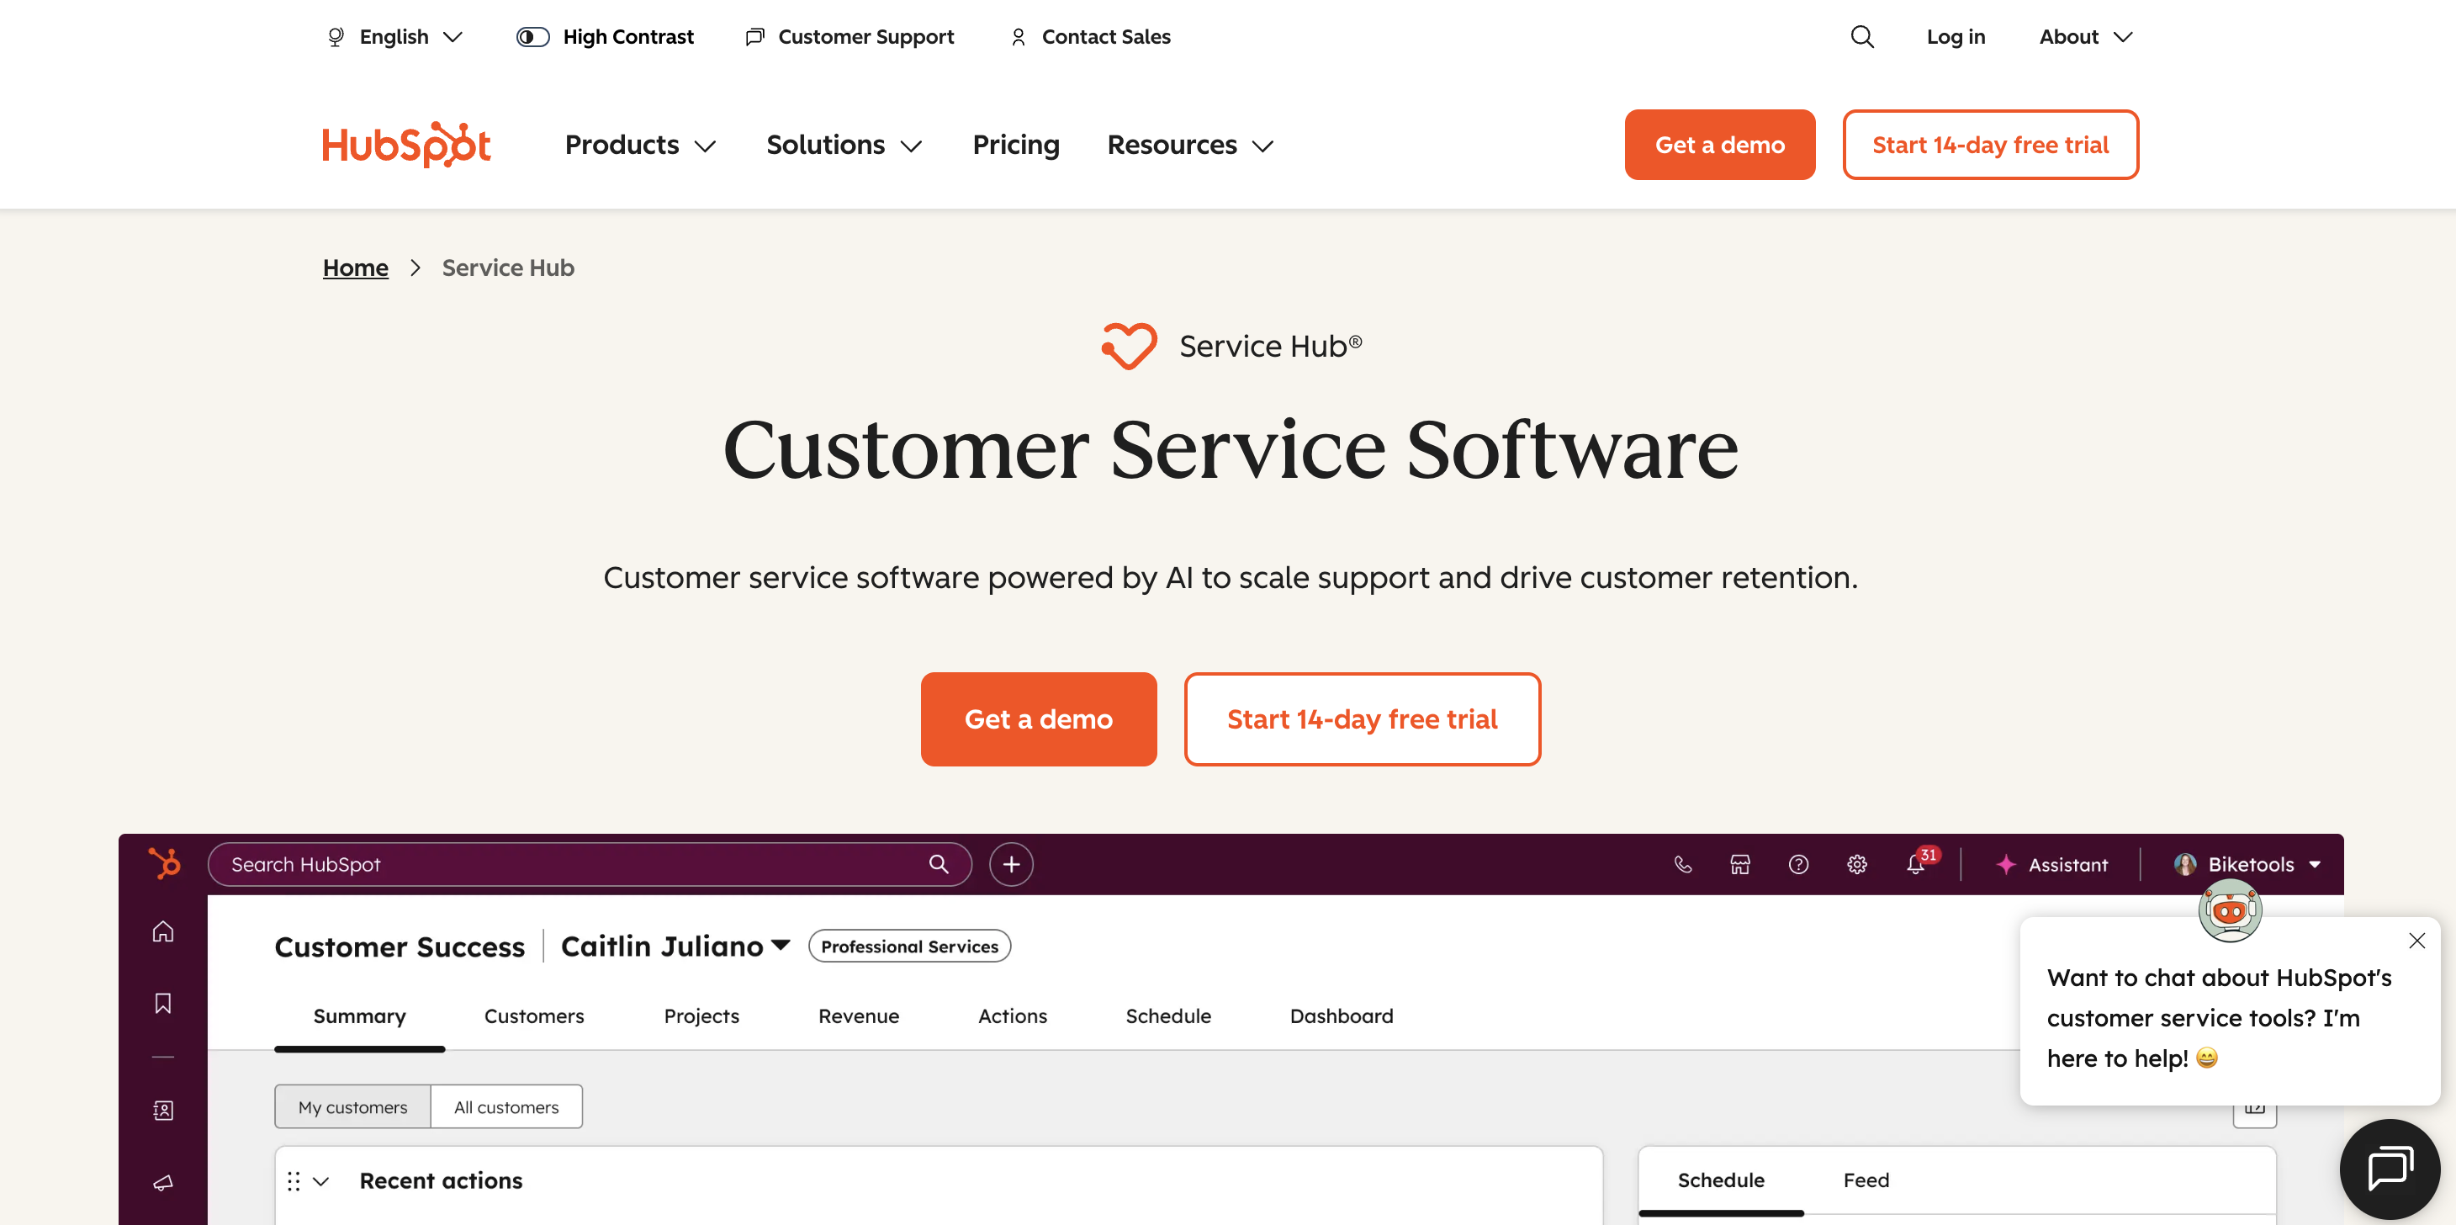Expand the About menu
Viewport: 2456px width, 1225px height.
tap(2085, 36)
